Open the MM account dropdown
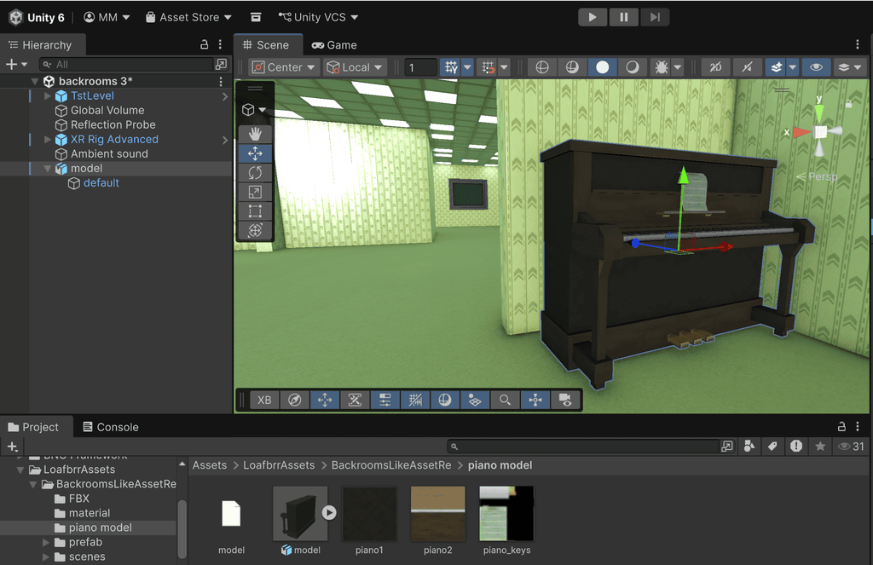 [x=107, y=17]
